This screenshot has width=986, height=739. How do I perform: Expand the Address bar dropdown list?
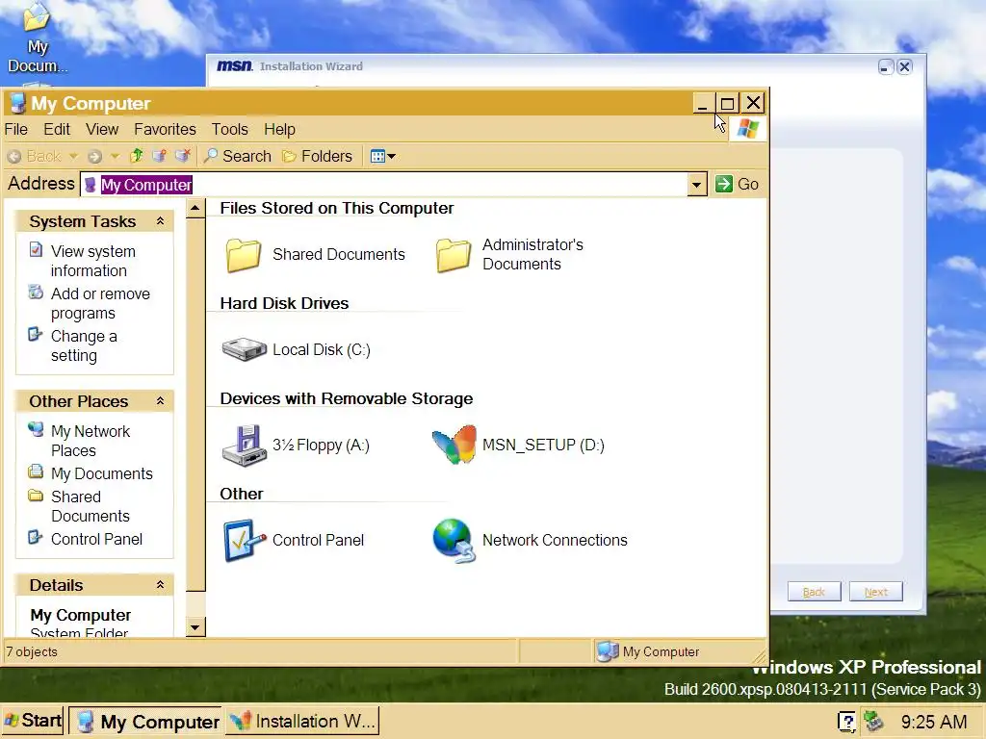tap(697, 185)
